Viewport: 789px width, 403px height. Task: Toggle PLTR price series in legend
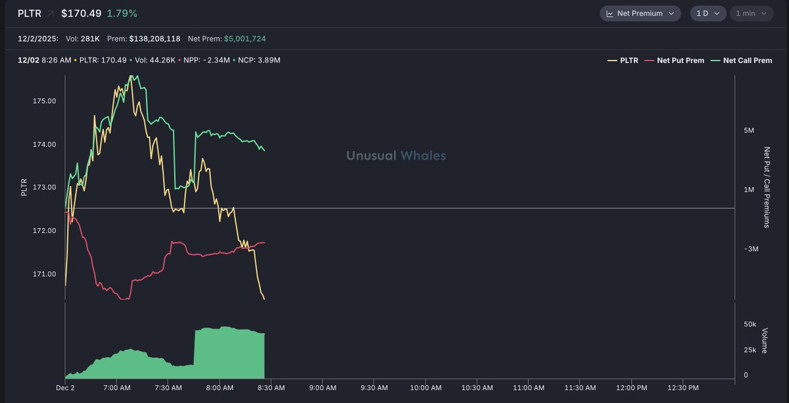[x=629, y=60]
